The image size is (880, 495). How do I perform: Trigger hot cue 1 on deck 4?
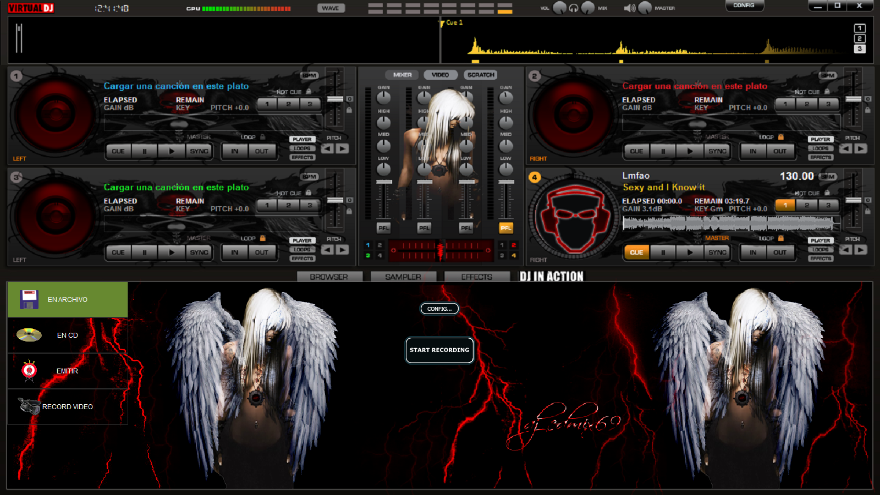(x=785, y=205)
